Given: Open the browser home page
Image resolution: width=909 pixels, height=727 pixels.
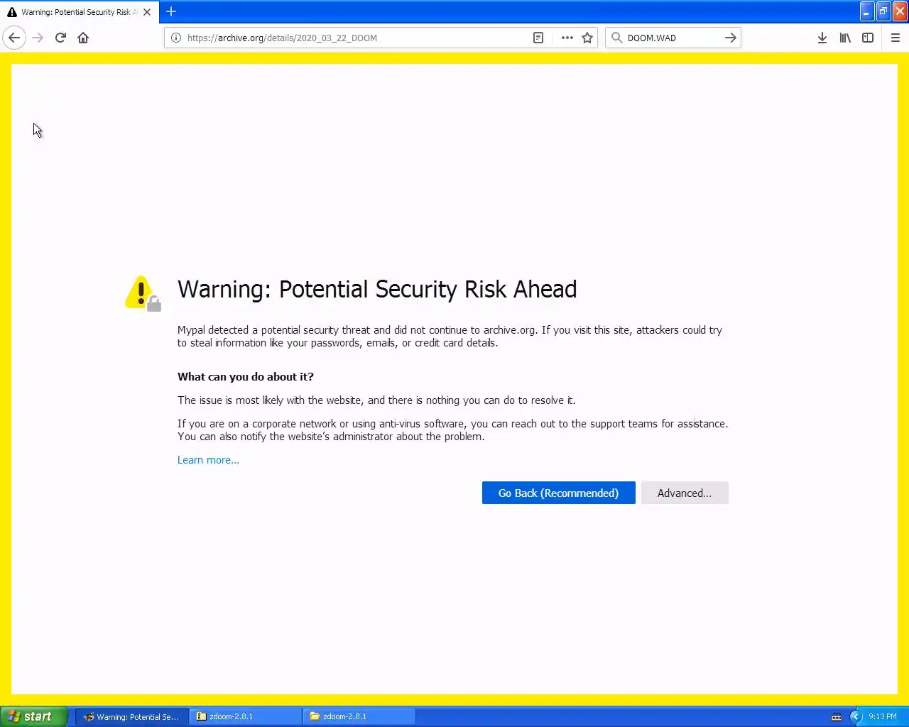Looking at the screenshot, I should point(83,38).
